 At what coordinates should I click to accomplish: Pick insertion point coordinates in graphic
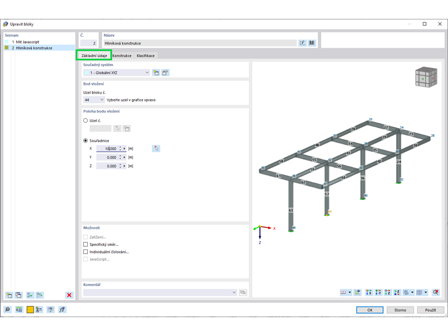156,149
